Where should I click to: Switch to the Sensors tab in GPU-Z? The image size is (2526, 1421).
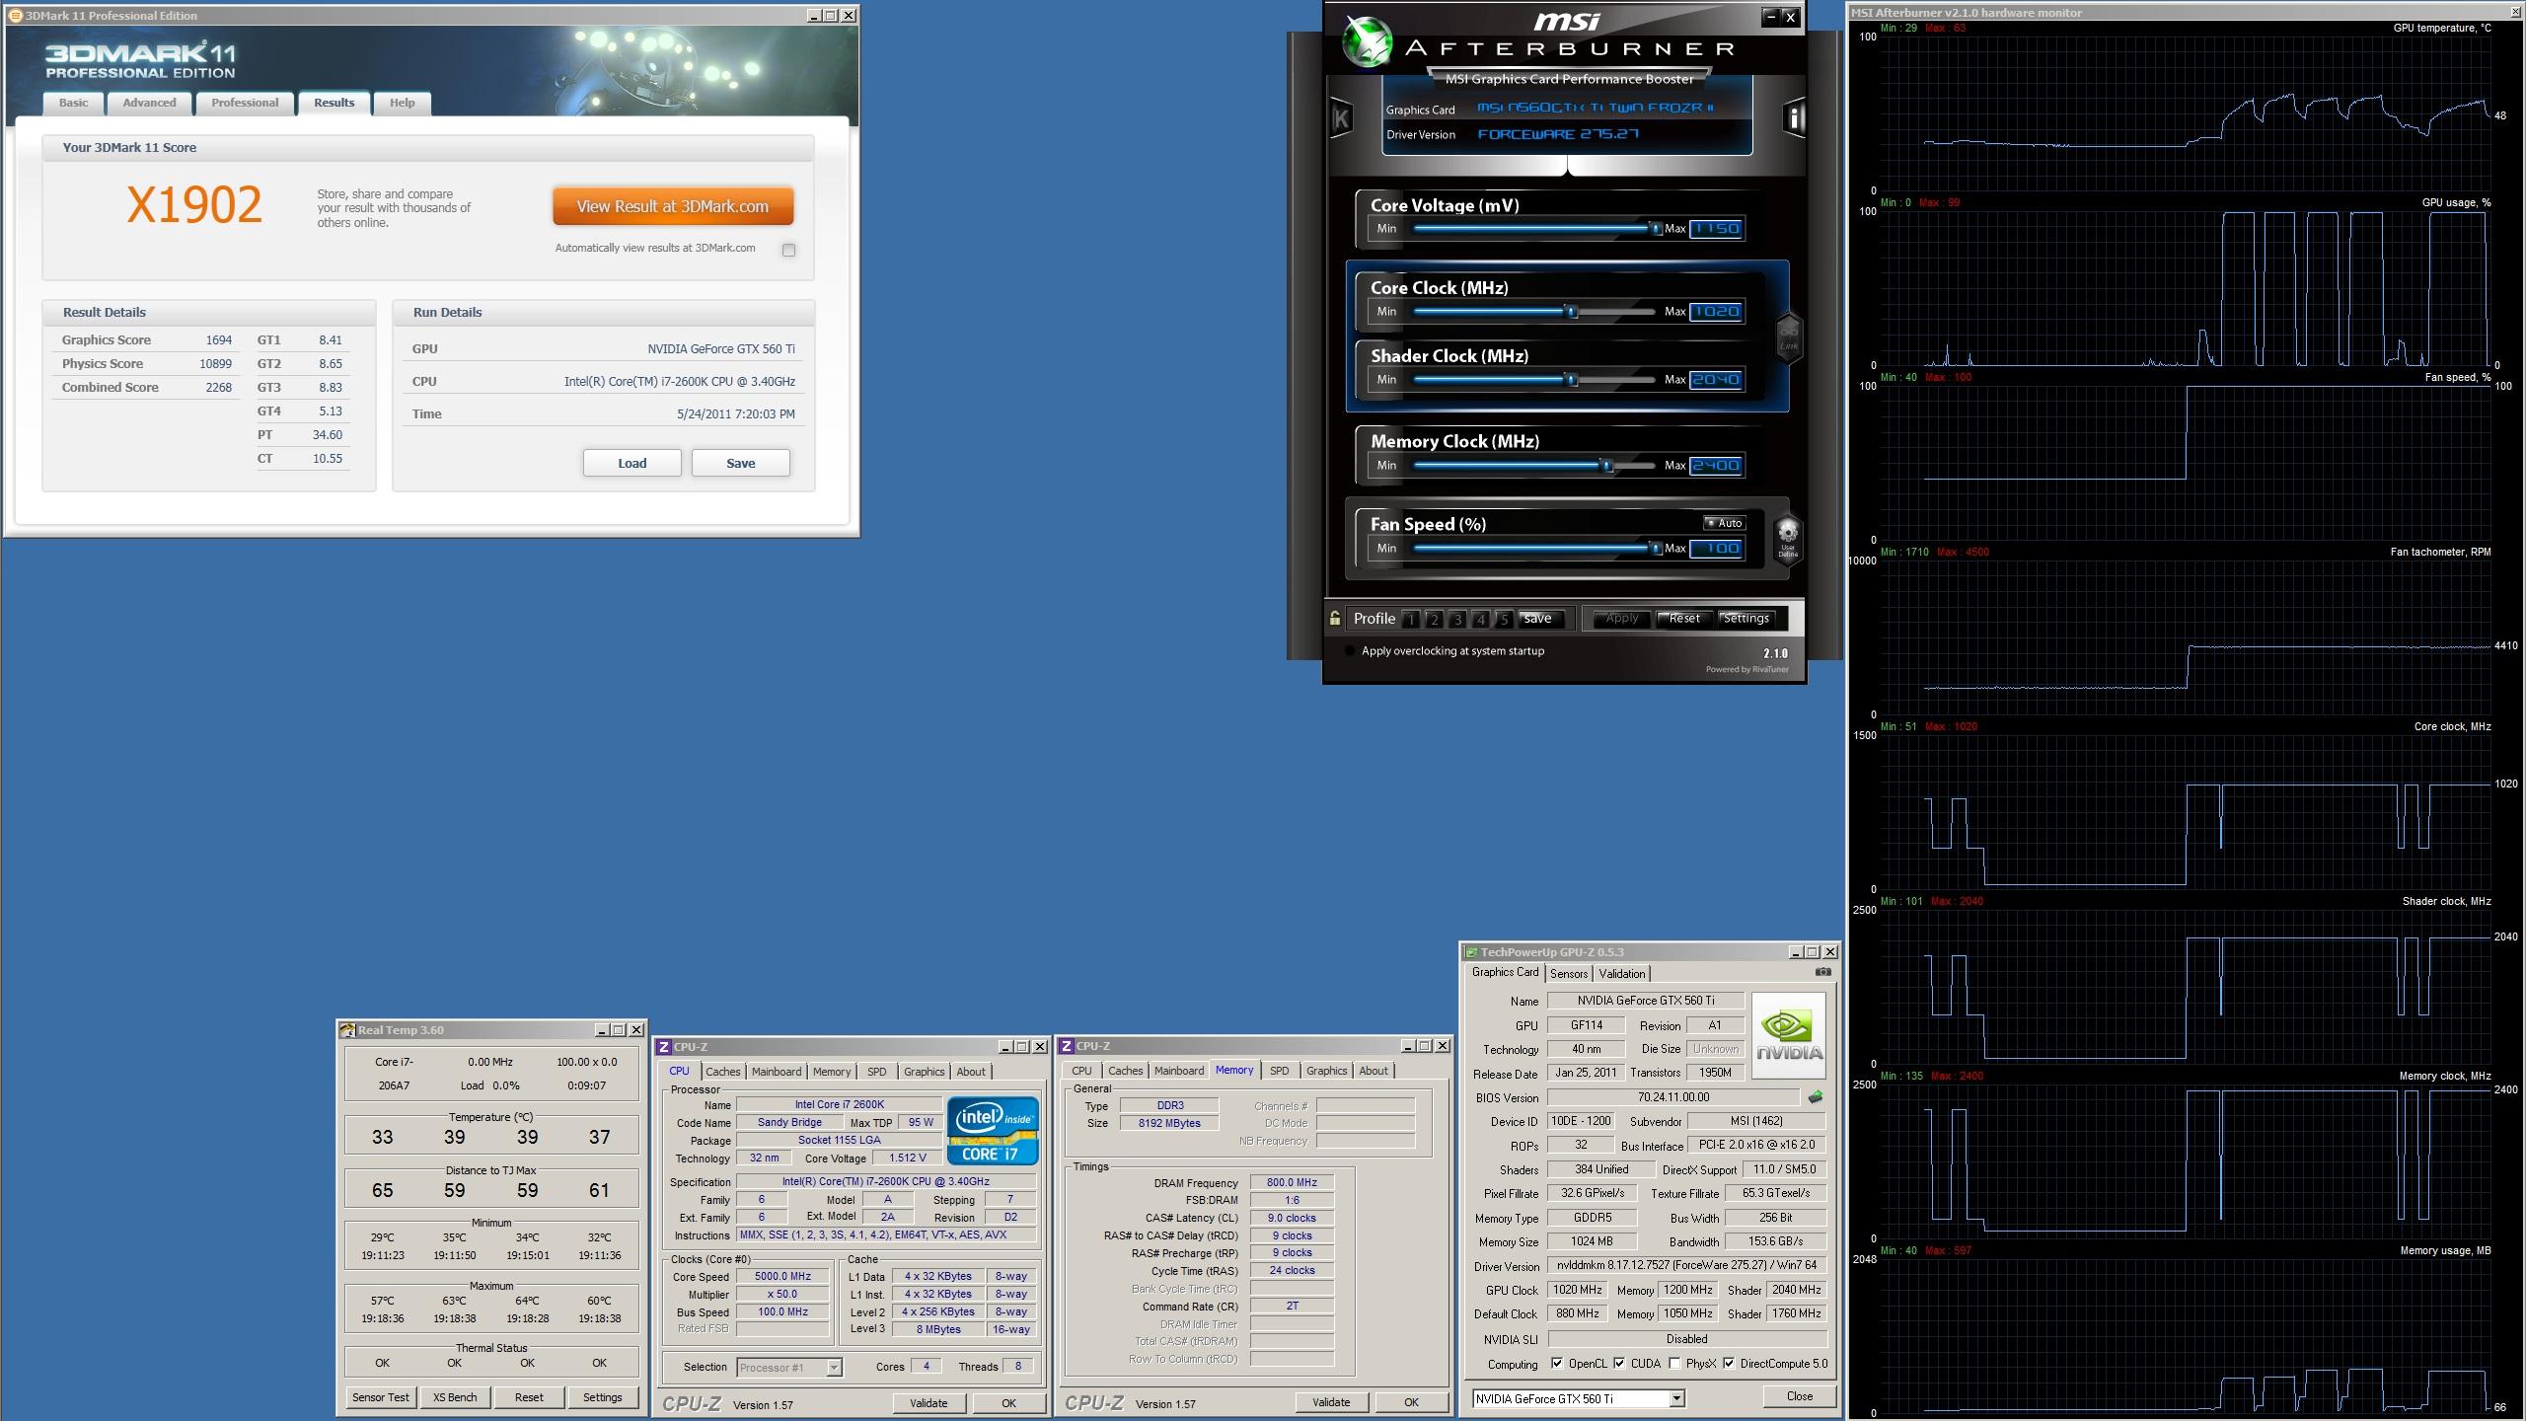(x=1569, y=974)
